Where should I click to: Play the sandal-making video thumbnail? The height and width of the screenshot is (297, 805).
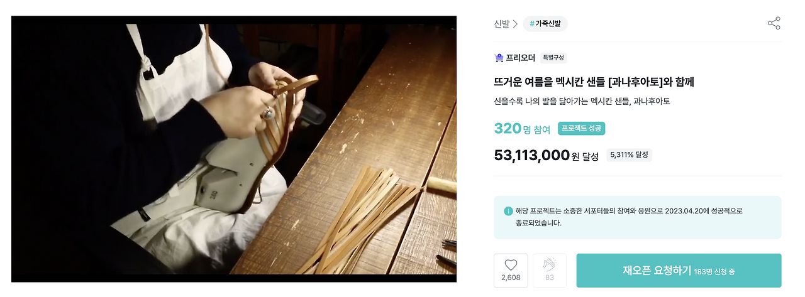coord(234,149)
